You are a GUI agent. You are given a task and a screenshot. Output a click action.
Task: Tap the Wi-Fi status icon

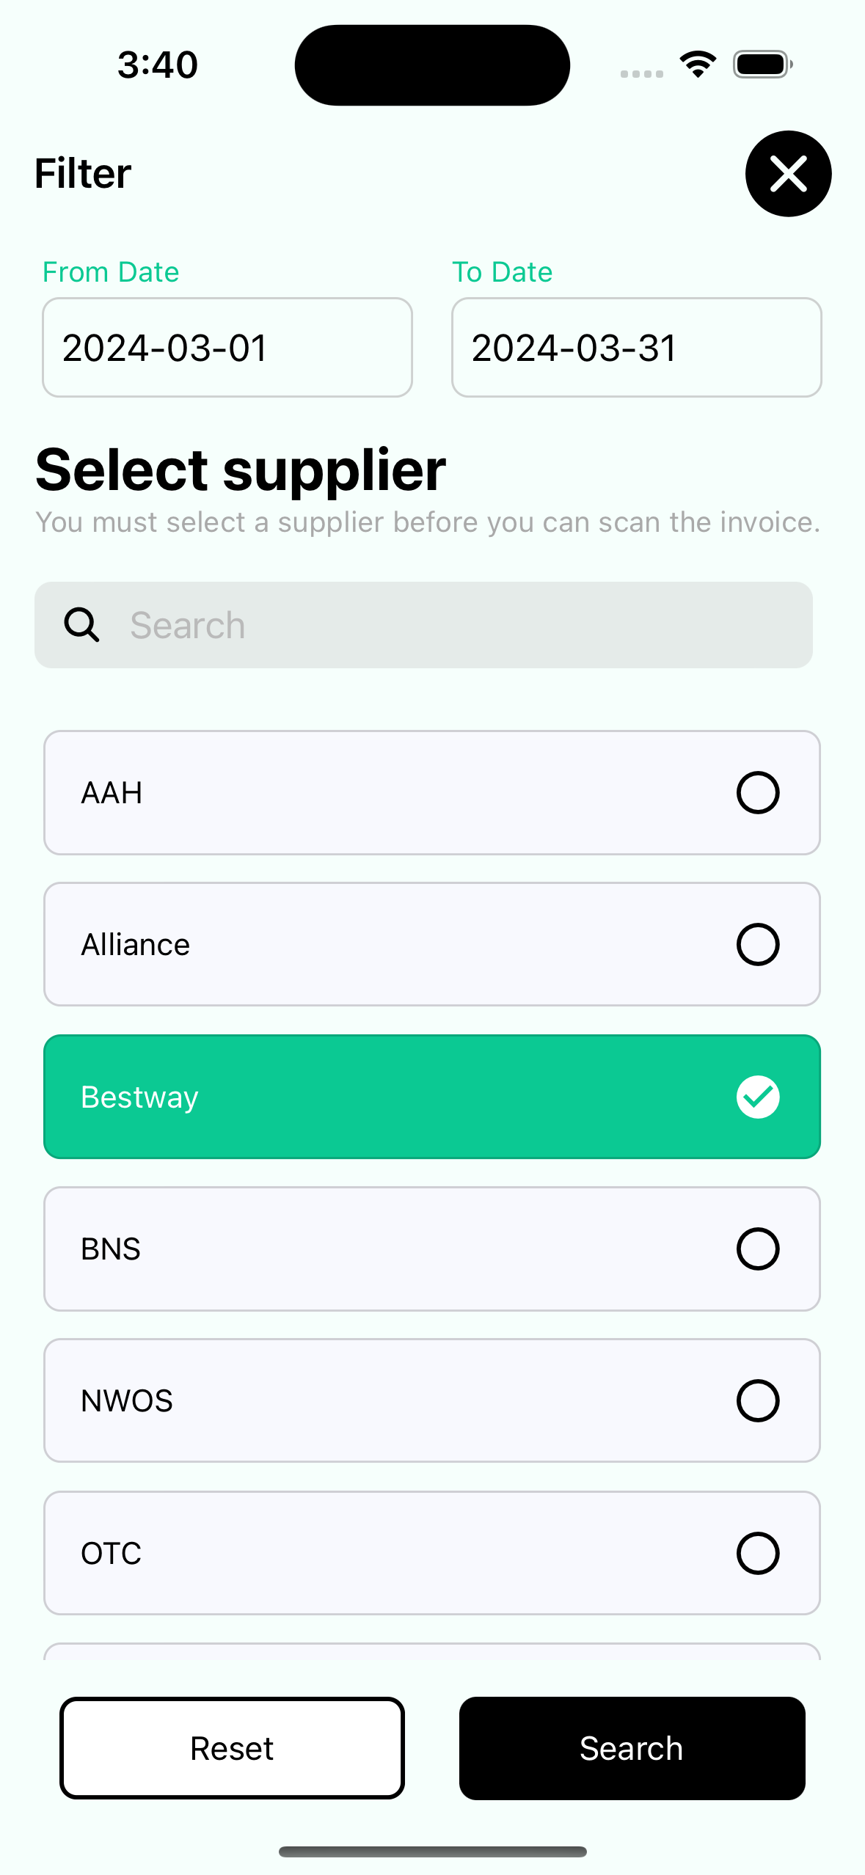pyautogui.click(x=698, y=64)
